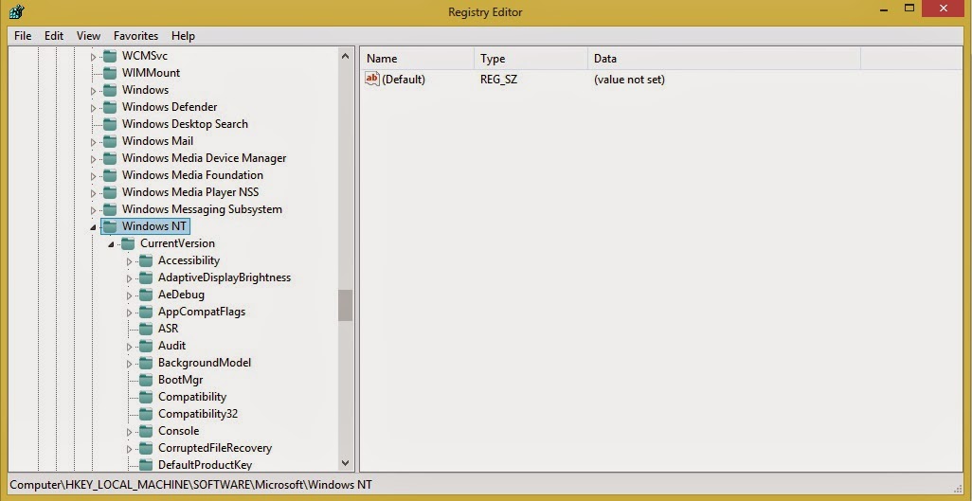Click the Windows Defender folder icon
972x501 pixels.
110,107
